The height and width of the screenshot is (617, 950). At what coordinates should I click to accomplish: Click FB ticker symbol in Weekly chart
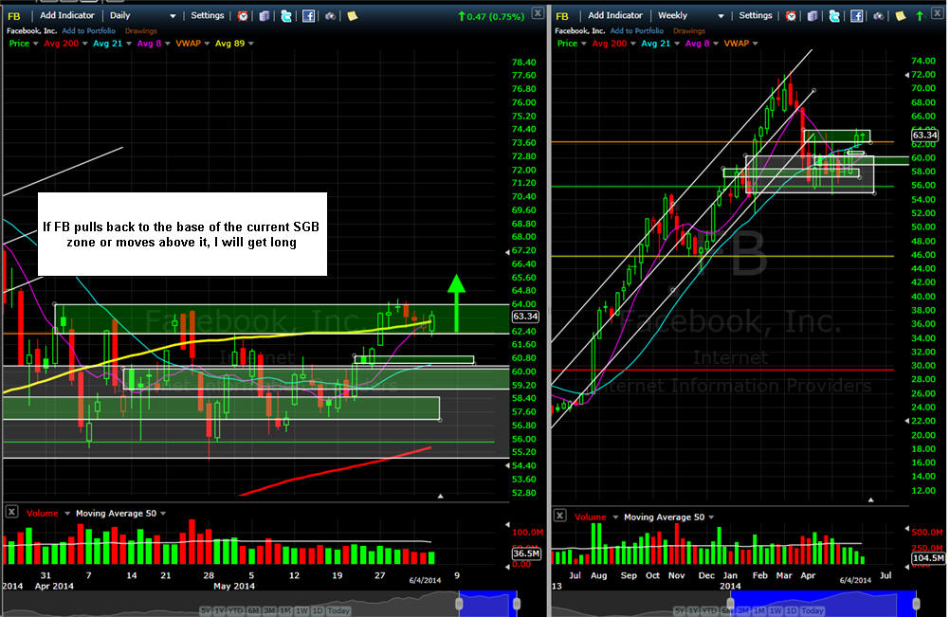(x=562, y=16)
